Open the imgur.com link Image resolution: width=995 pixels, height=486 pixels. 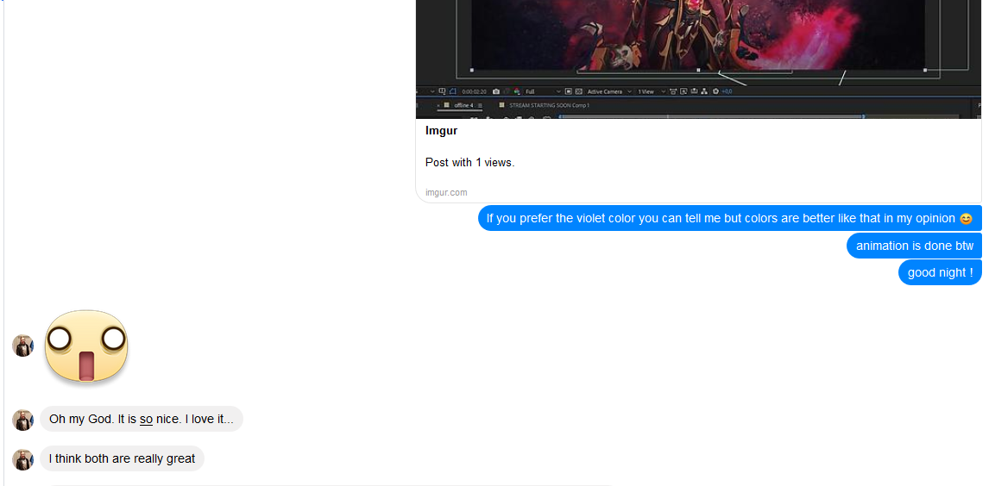click(x=446, y=192)
